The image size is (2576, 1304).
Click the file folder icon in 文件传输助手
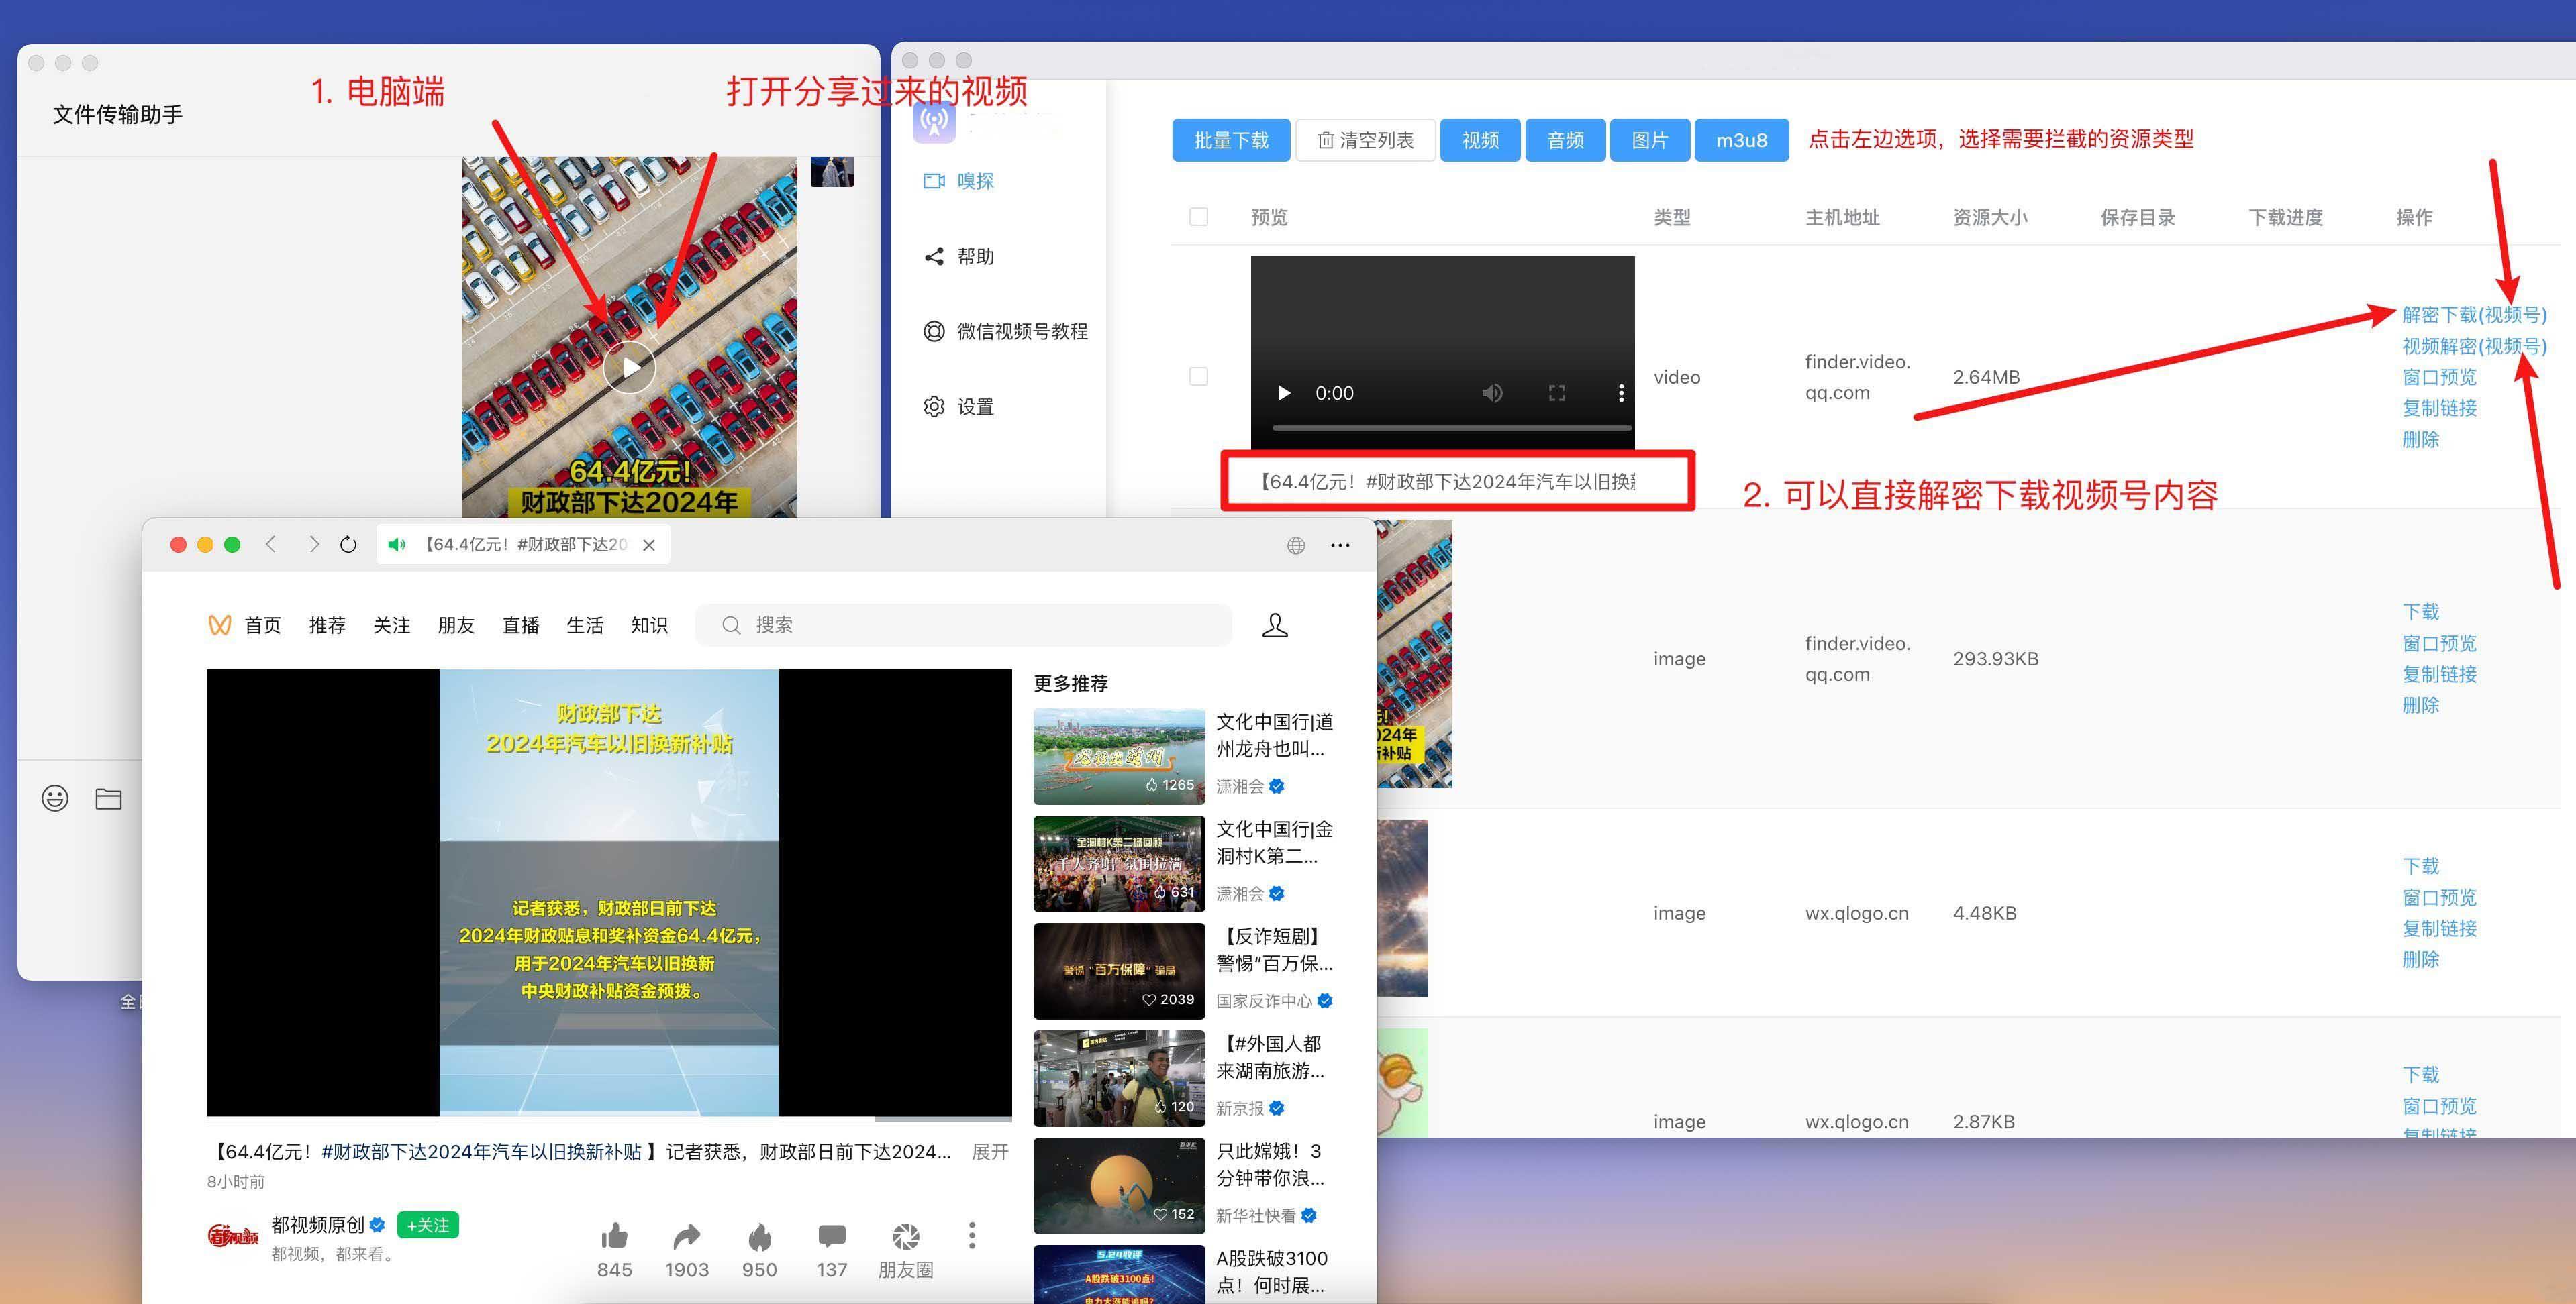[109, 798]
